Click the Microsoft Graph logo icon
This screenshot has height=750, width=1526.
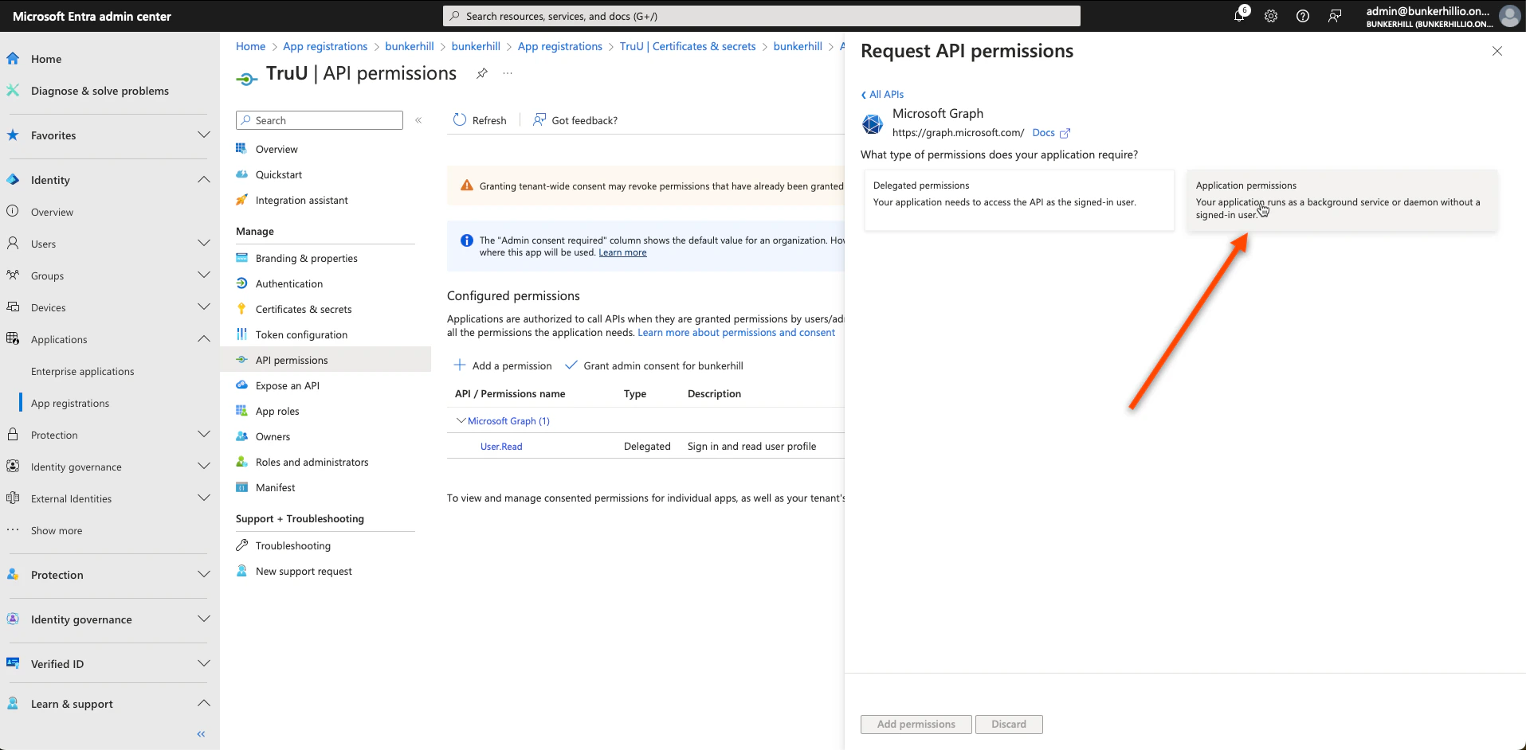coord(873,124)
